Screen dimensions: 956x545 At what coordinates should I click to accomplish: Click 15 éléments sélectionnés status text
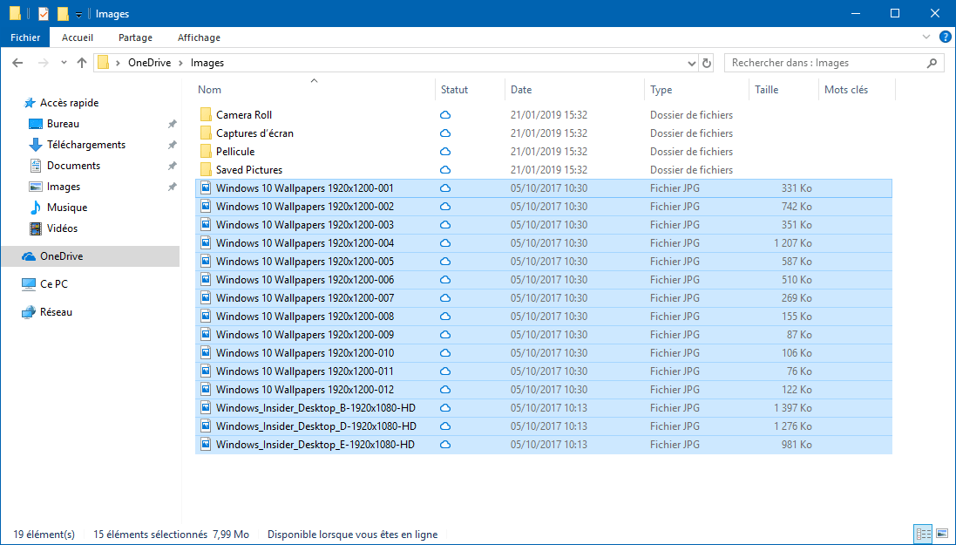150,535
